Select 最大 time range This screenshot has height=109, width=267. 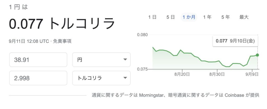[244, 17]
